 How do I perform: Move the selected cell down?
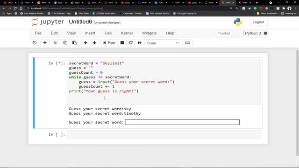[x=94, y=43]
